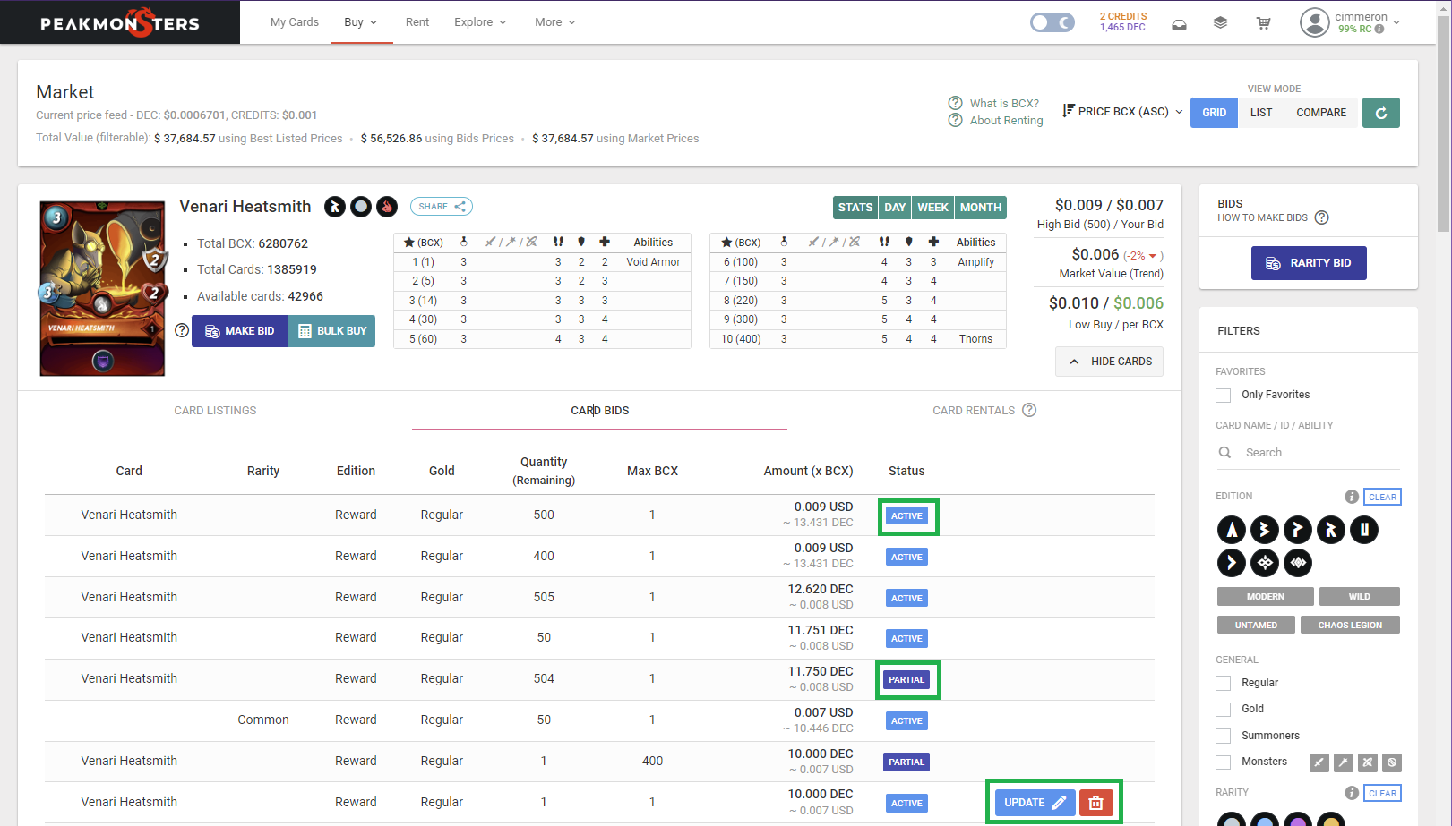This screenshot has width=1452, height=826.
Task: Toggle the dark mode switch
Action: [x=1052, y=22]
